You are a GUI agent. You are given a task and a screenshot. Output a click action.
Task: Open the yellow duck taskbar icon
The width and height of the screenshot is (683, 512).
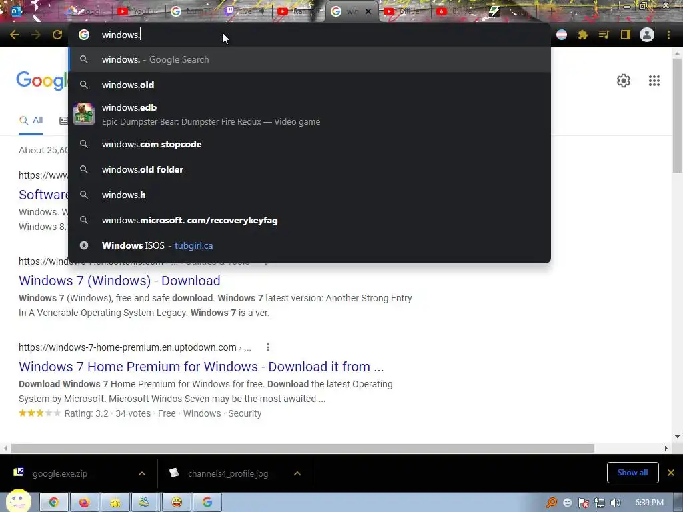tap(115, 503)
